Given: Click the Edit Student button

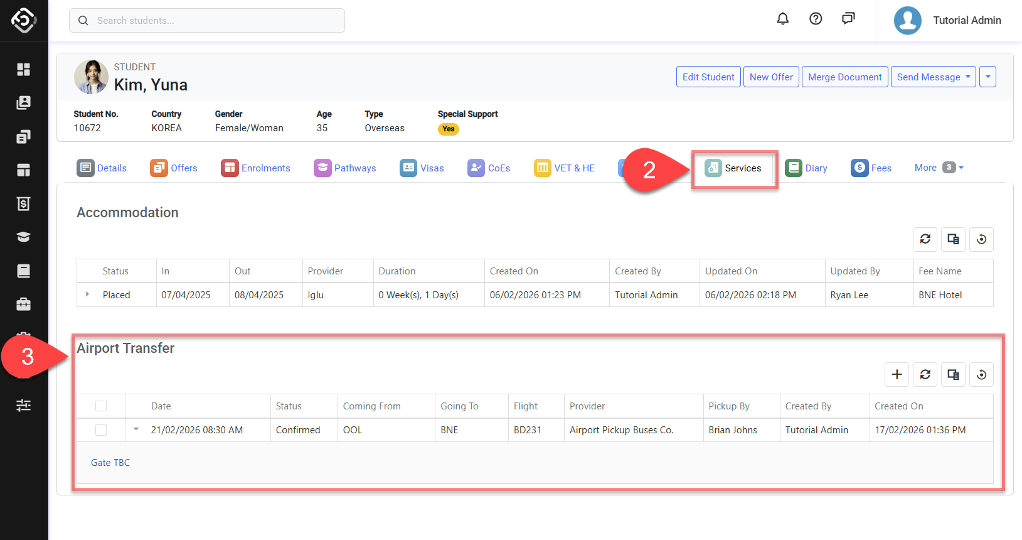Looking at the screenshot, I should pyautogui.click(x=708, y=77).
